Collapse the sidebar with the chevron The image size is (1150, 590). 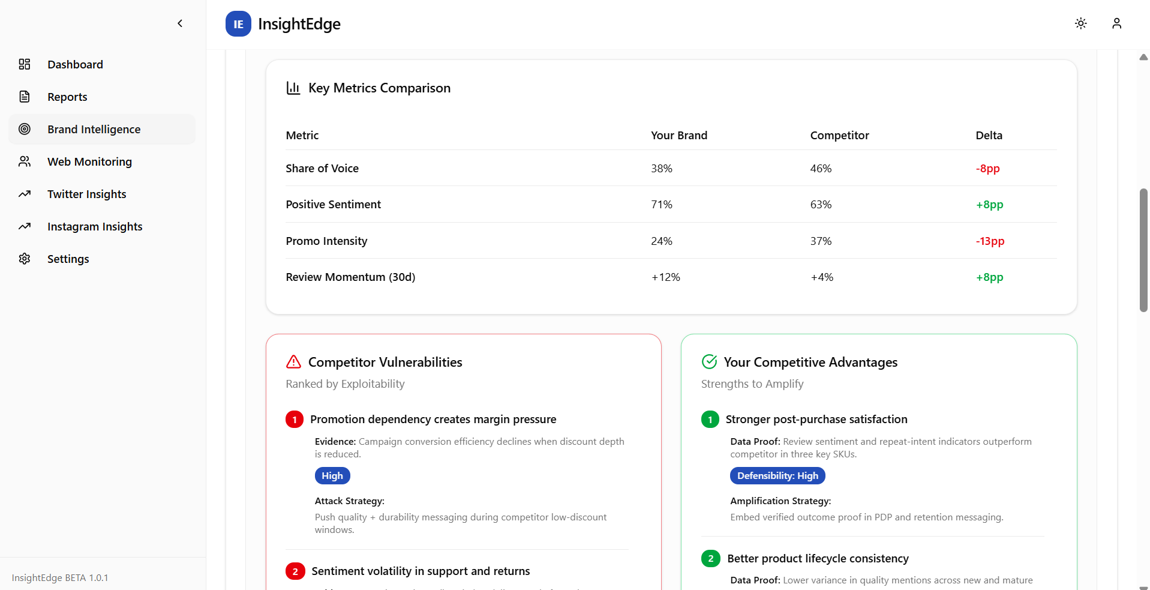(179, 23)
